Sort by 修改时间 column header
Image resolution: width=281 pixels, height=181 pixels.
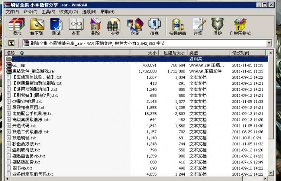tap(248, 53)
